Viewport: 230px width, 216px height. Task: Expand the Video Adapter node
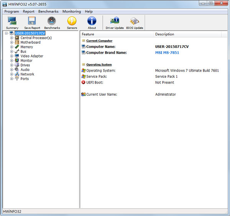tap(11, 56)
